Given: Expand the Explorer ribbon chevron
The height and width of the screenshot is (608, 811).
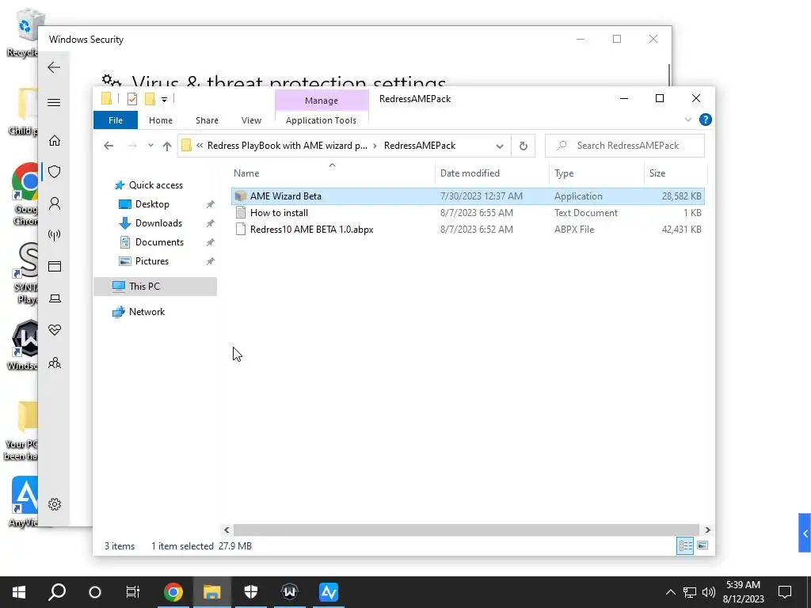Looking at the screenshot, I should (688, 120).
